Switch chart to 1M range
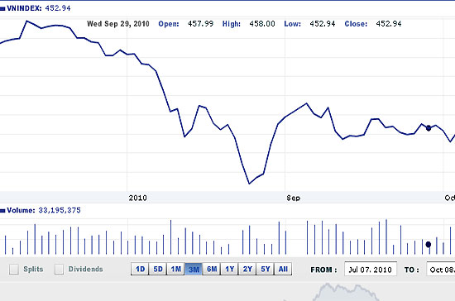455x301 pixels. pos(176,269)
